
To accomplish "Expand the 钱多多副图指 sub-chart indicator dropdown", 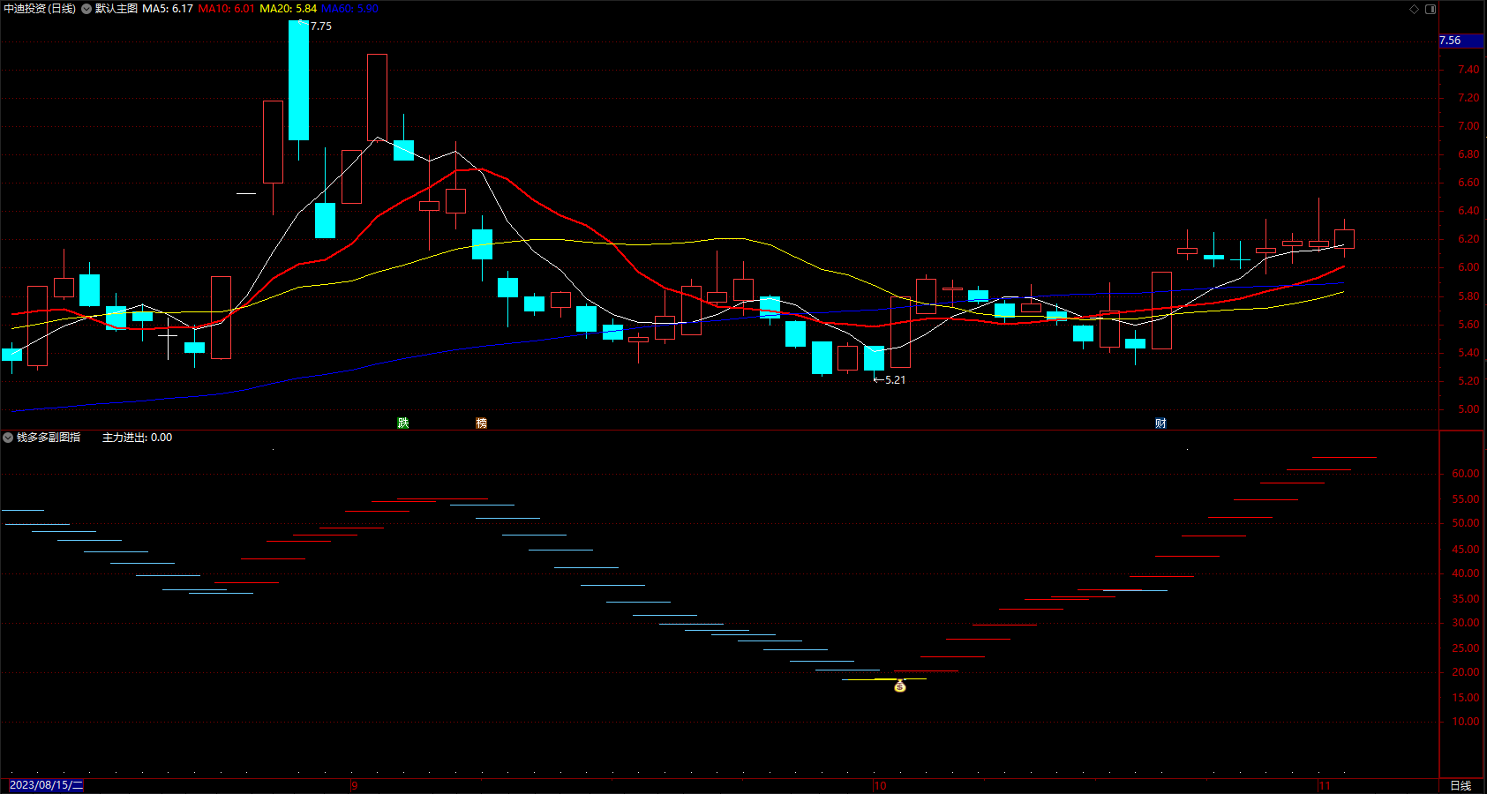I will 8,438.
